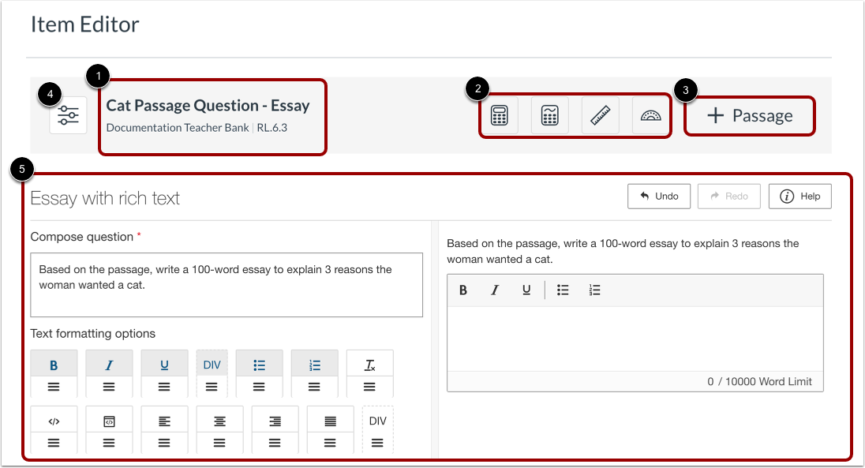Enable the ruler tool

(599, 114)
